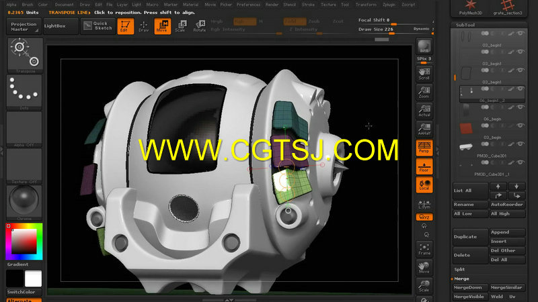Select the Scale transpose tool
This screenshot has height=302, width=538.
point(180,26)
